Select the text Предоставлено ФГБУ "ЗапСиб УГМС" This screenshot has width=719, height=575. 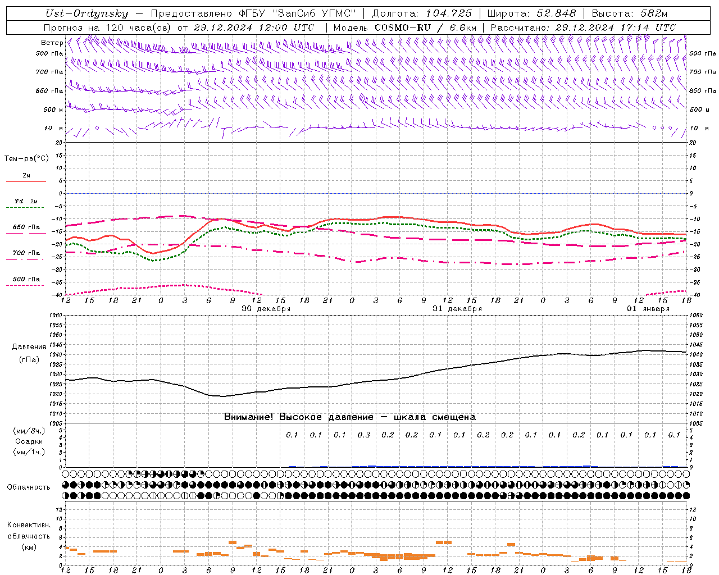tap(253, 14)
